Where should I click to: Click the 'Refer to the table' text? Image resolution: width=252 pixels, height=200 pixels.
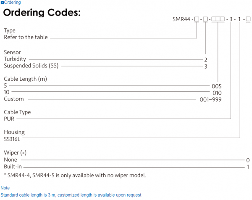point(26,37)
